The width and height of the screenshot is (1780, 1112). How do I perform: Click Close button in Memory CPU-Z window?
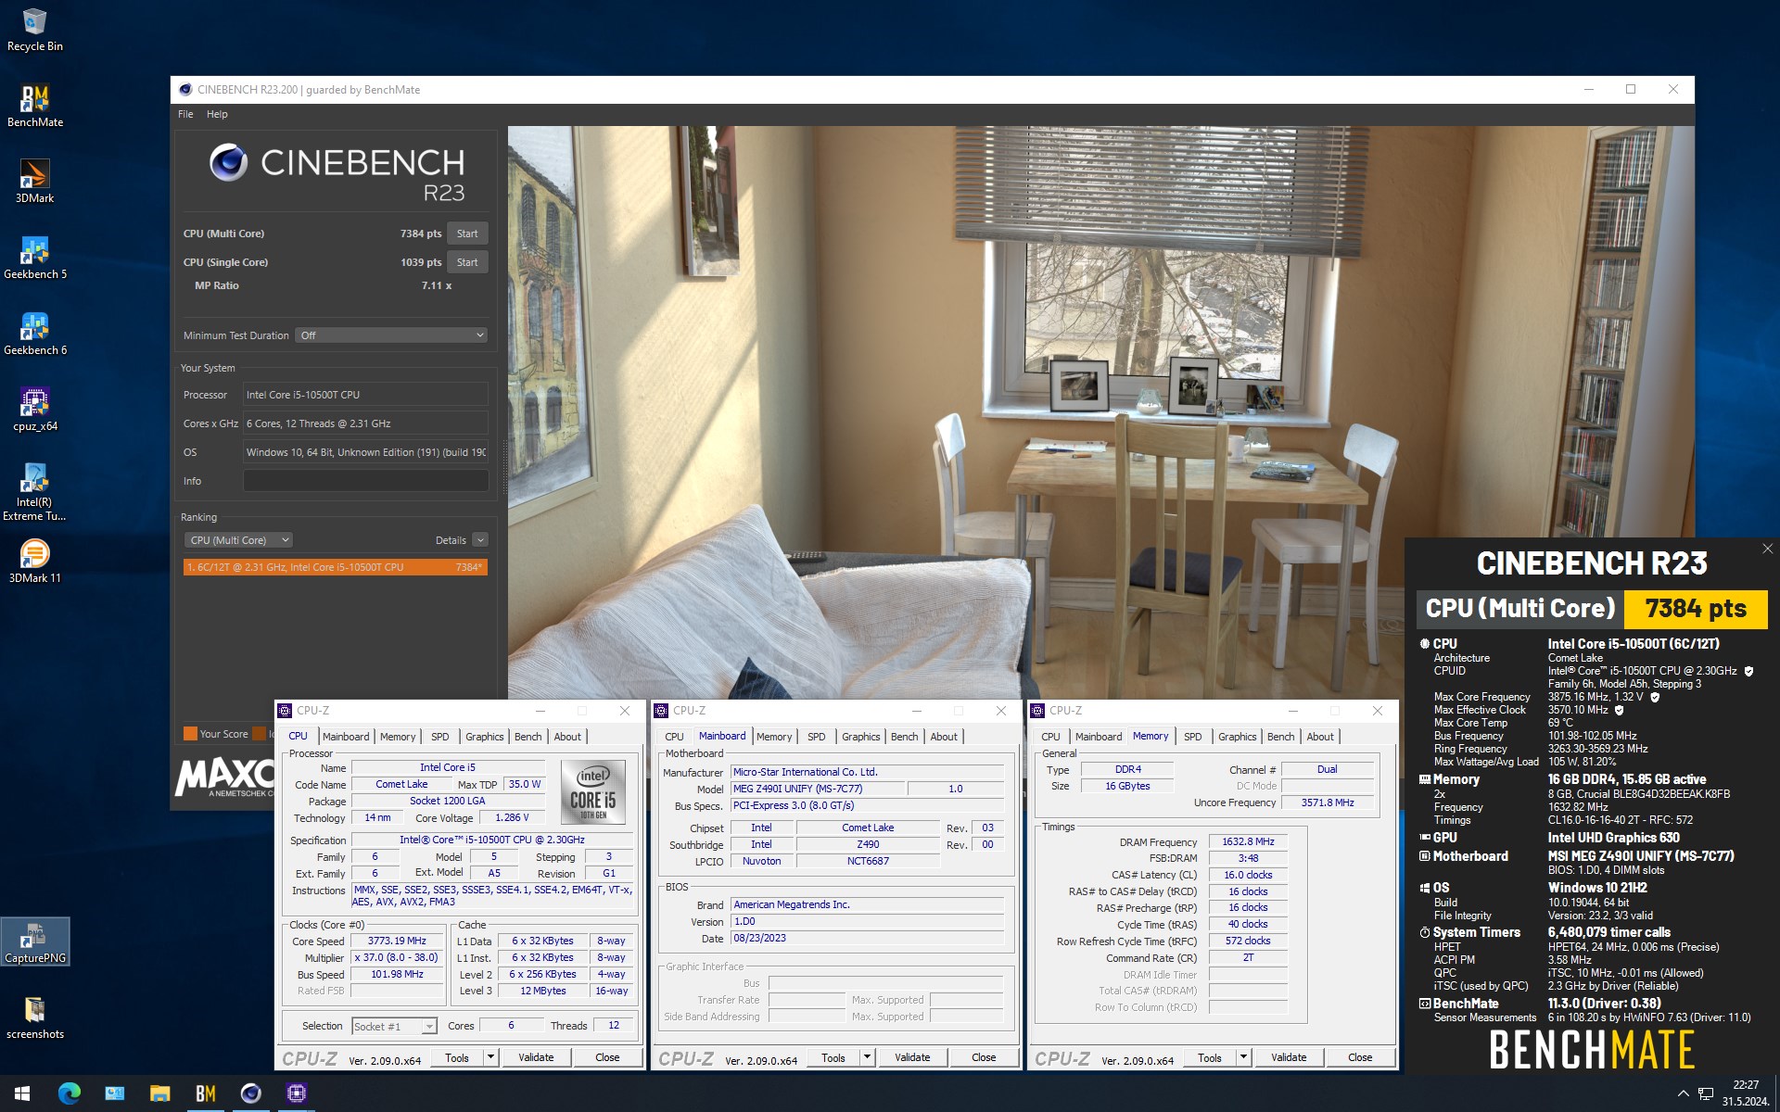click(1360, 1057)
